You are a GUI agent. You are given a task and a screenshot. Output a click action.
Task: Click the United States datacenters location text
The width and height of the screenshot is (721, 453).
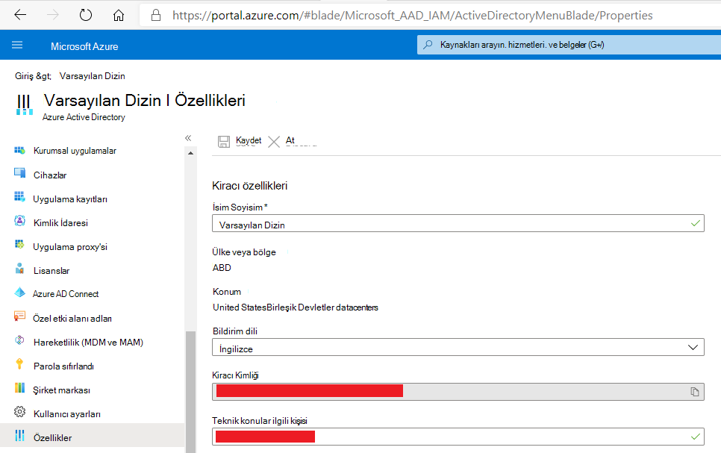[296, 307]
